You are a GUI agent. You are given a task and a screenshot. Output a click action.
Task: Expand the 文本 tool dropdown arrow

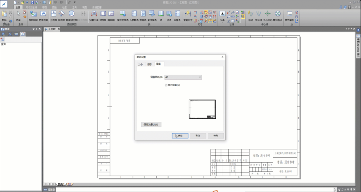tap(222, 23)
